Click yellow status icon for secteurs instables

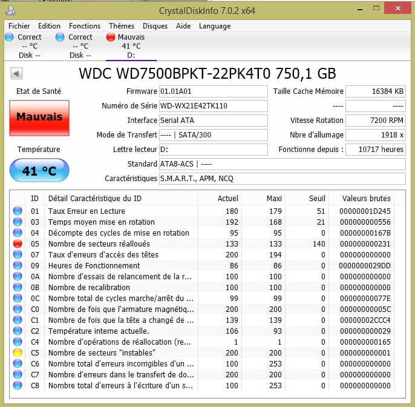pos(18,352)
